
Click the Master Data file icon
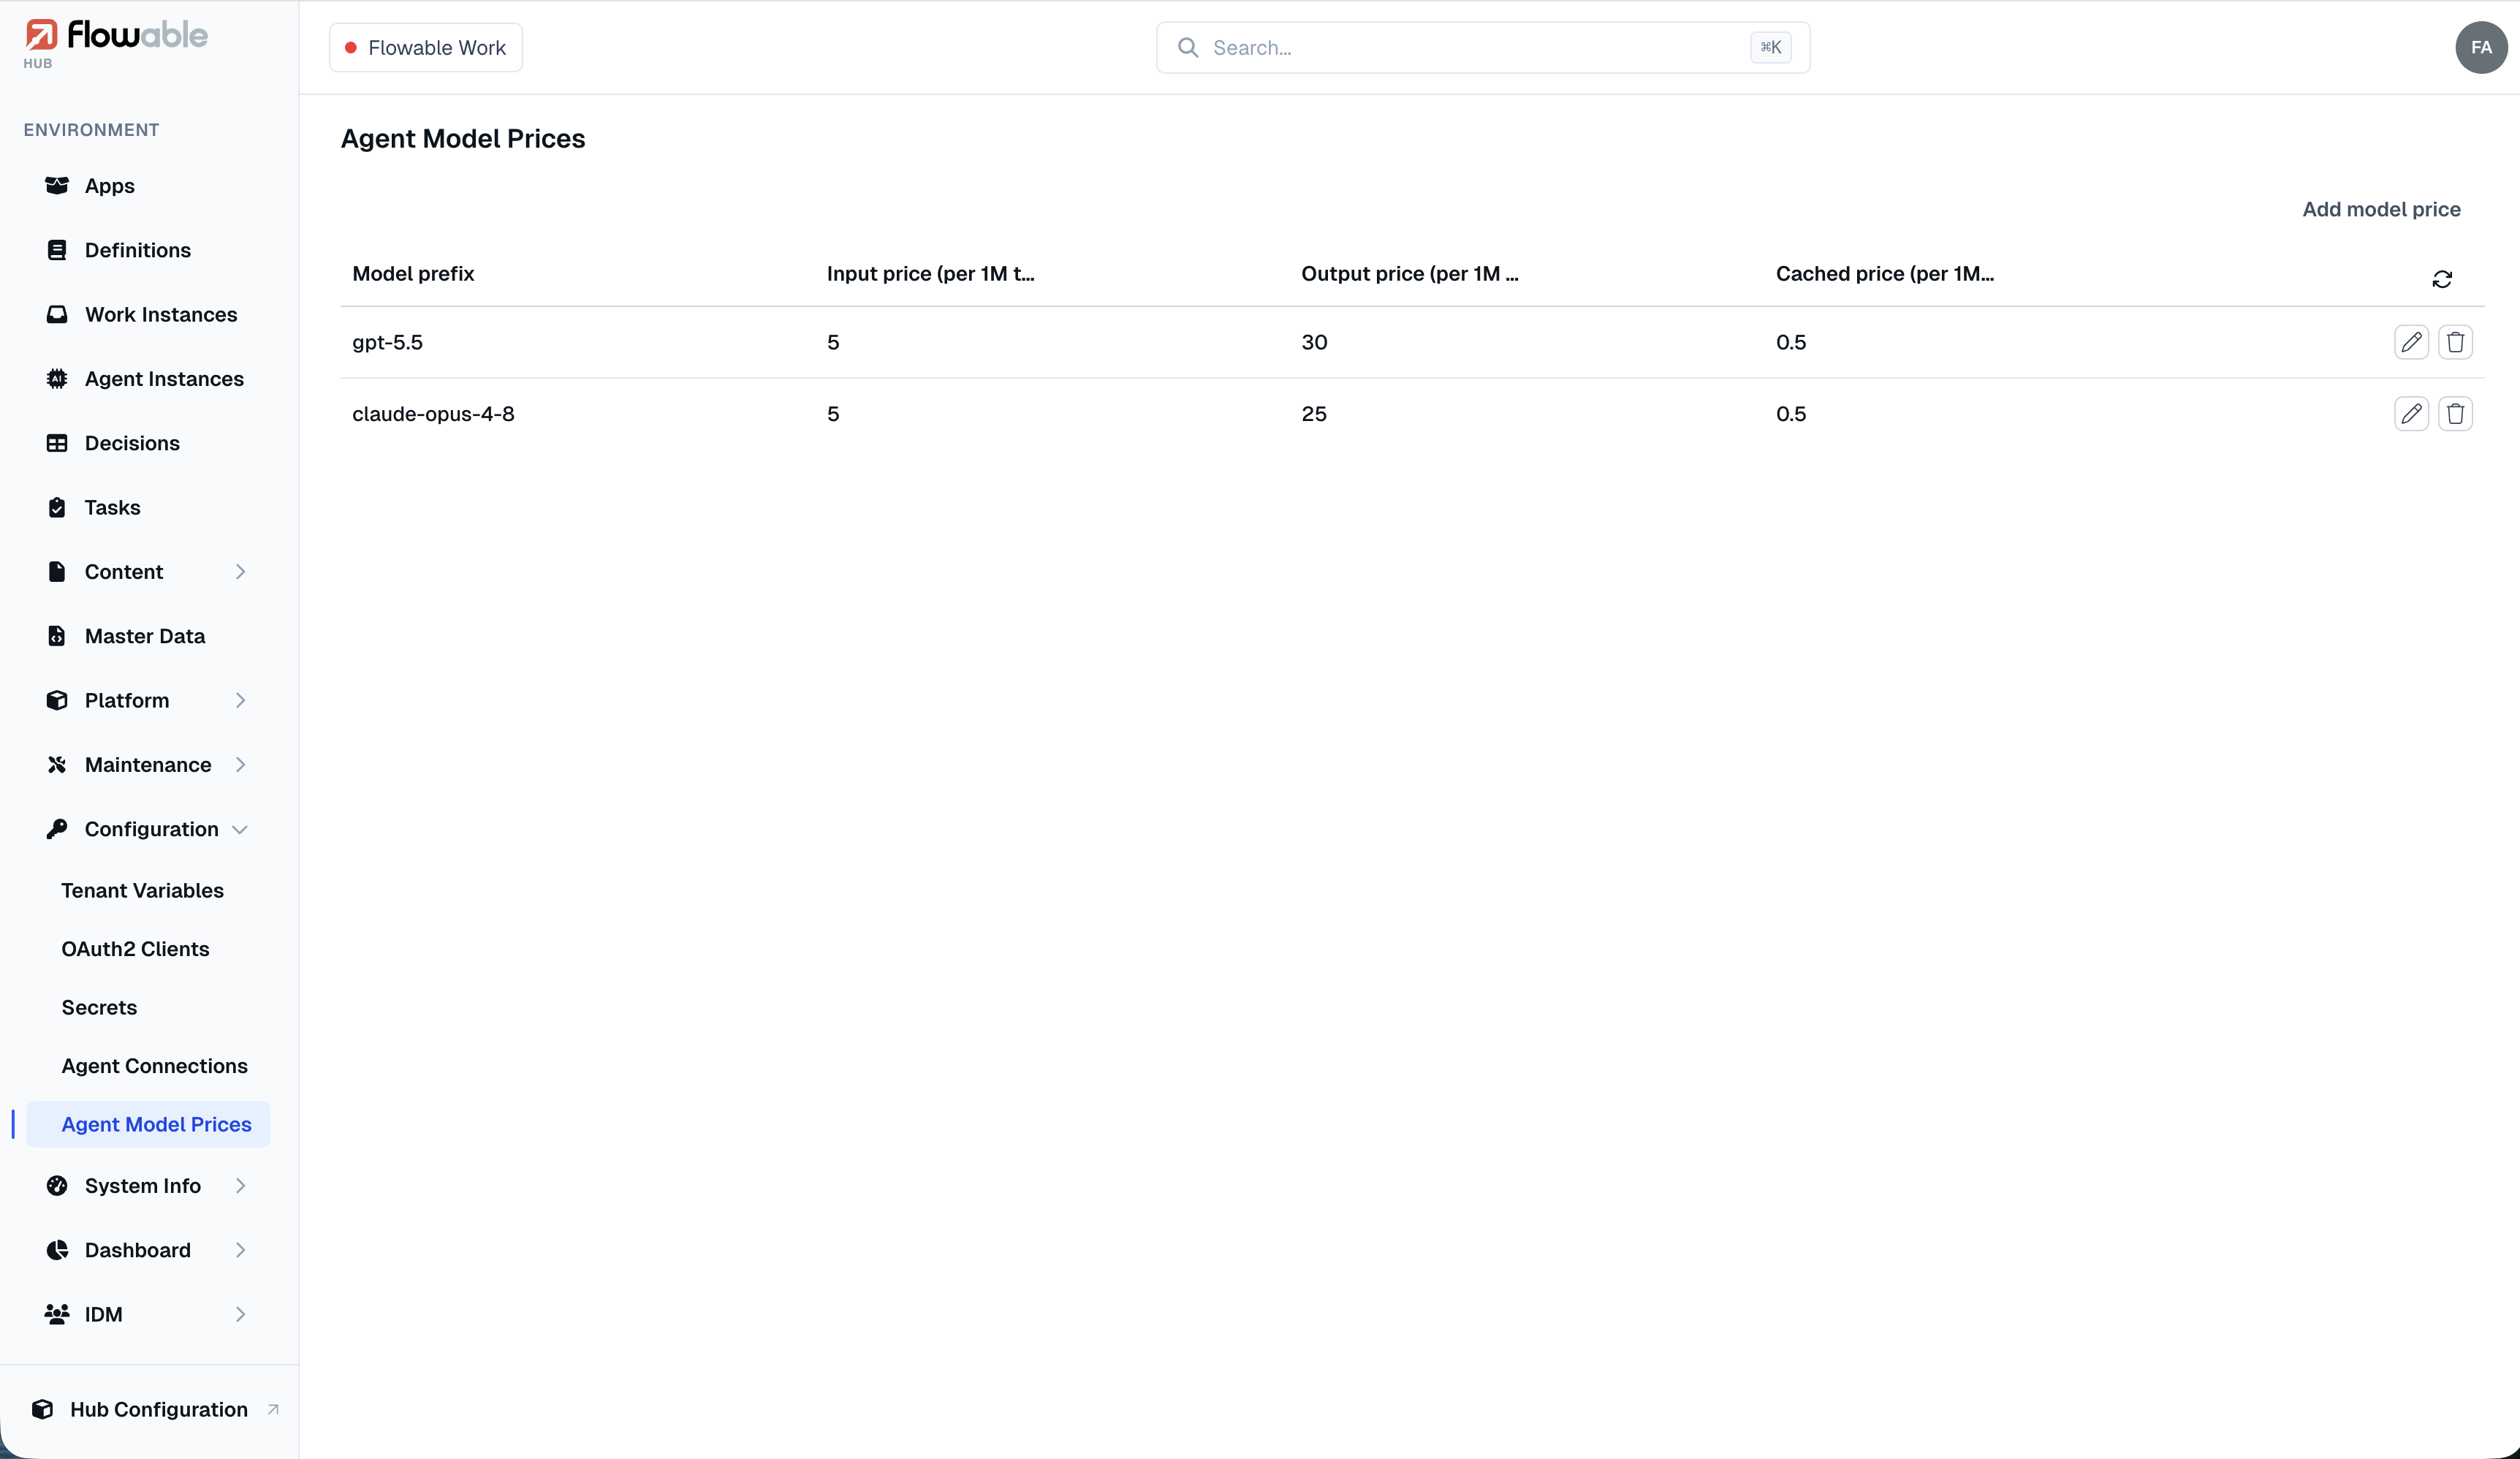coord(57,636)
